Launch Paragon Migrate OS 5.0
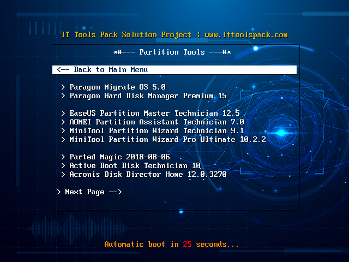349x262 pixels. pyautogui.click(x=113, y=87)
